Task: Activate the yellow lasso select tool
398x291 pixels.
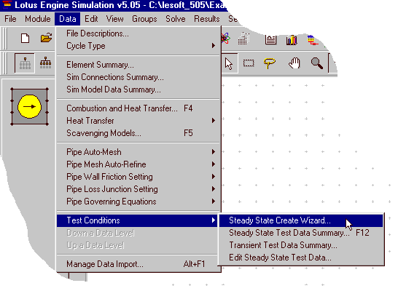Action: click(x=269, y=63)
